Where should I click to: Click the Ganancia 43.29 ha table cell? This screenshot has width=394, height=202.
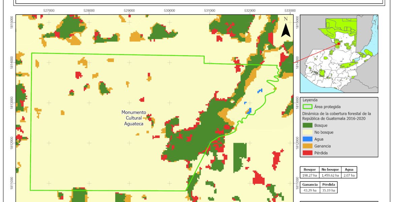point(309,191)
